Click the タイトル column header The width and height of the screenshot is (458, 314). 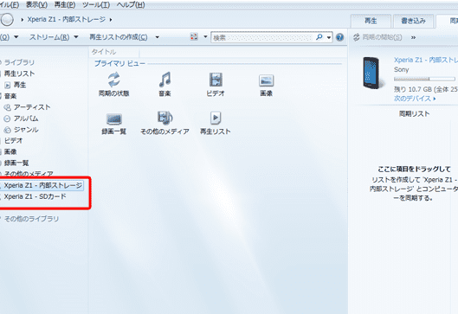pos(104,52)
